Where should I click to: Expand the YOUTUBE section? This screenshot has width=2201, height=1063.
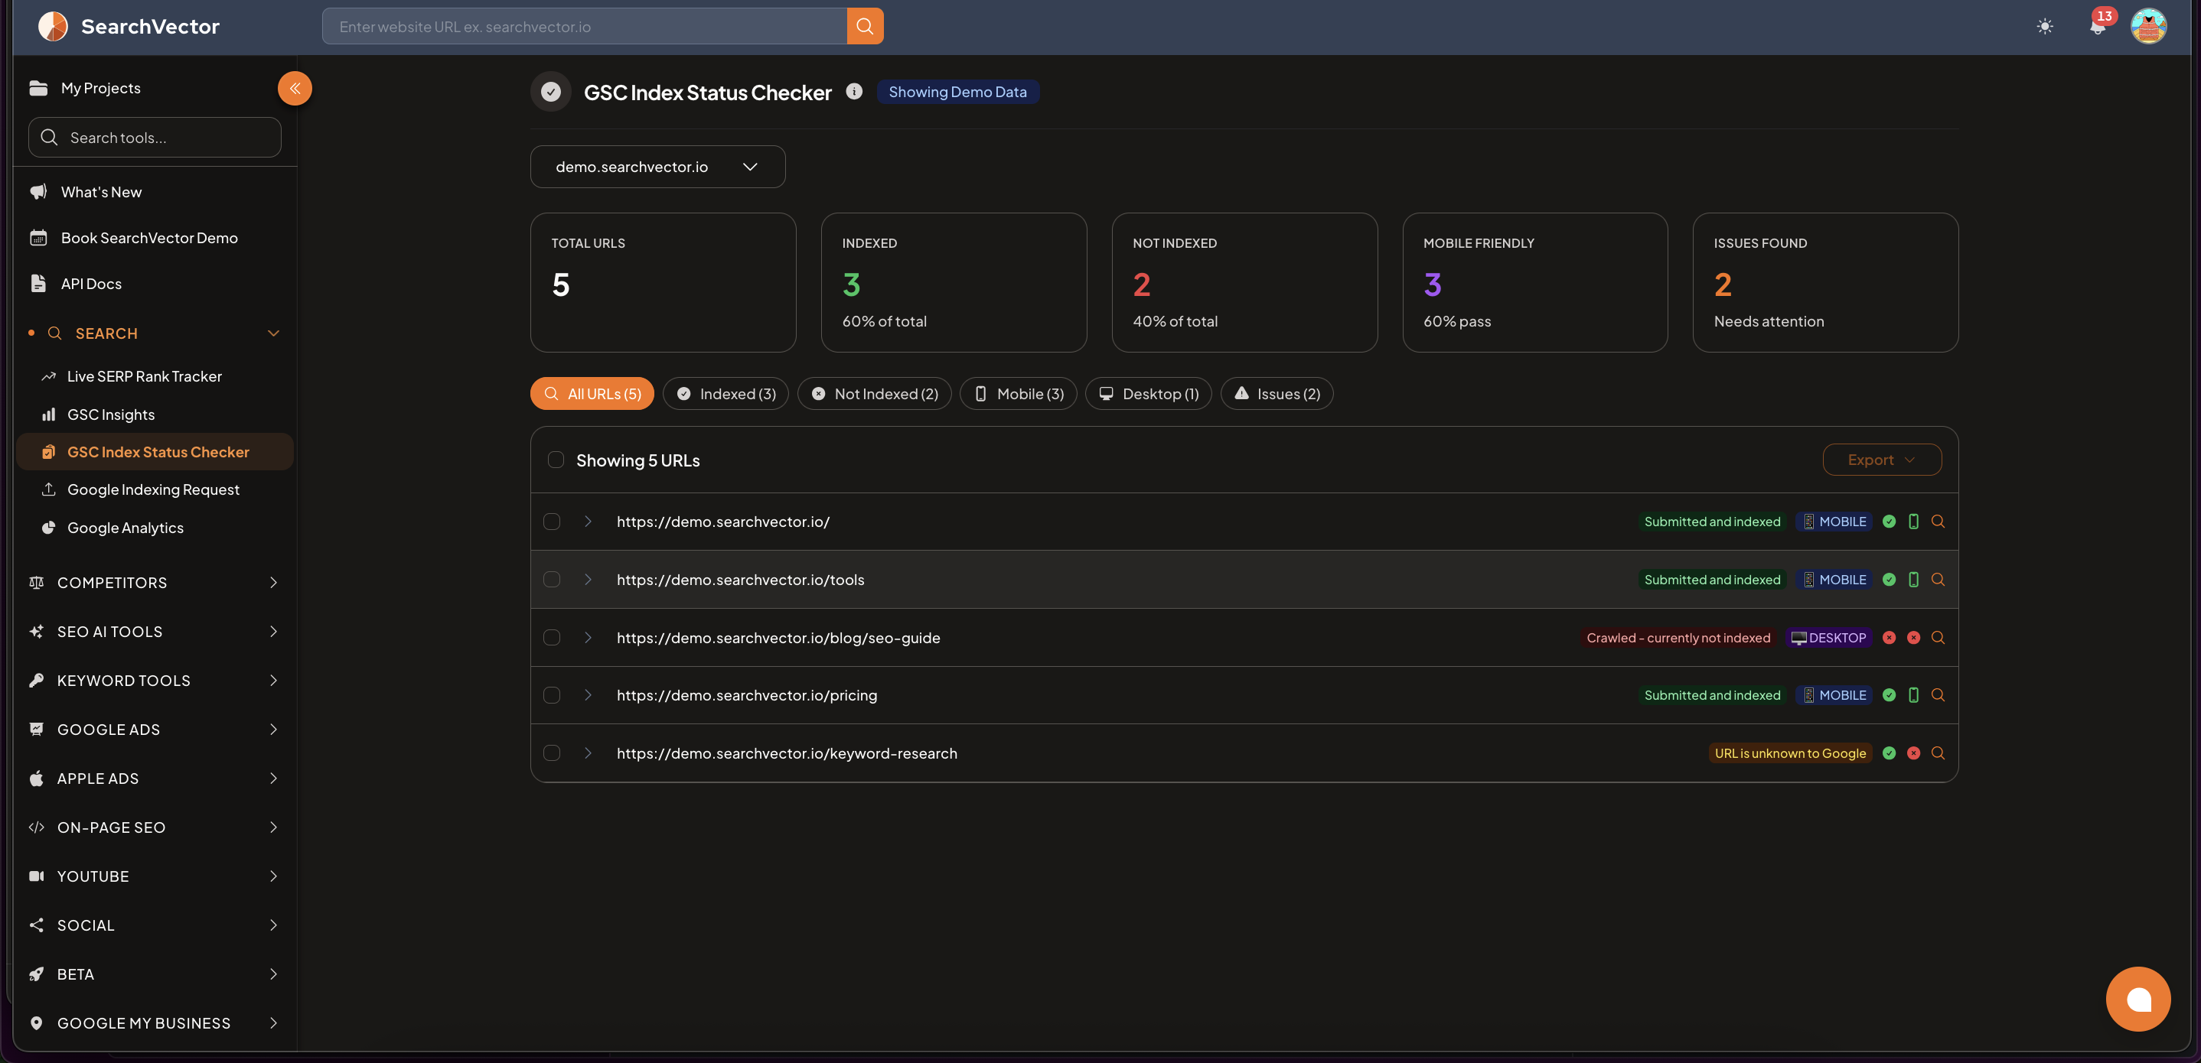[155, 876]
